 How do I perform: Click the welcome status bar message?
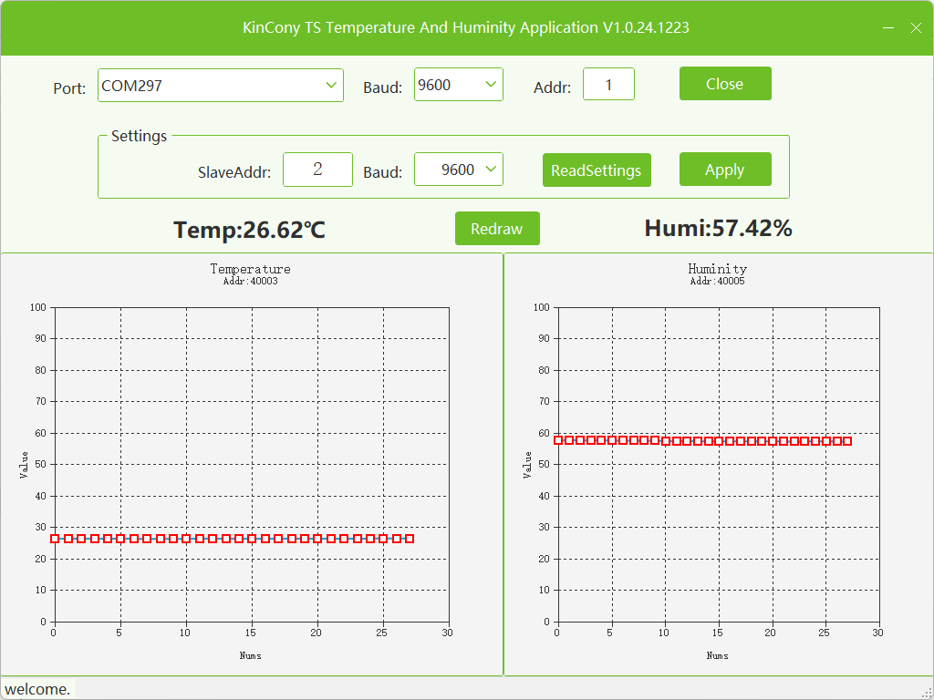point(37,689)
